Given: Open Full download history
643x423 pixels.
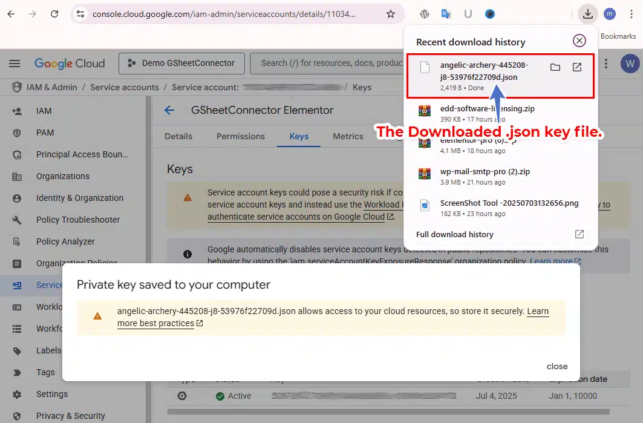Looking at the screenshot, I should (x=455, y=234).
